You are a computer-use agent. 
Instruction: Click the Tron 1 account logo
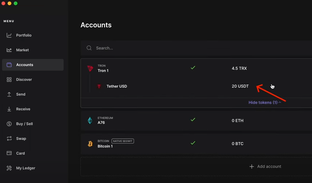pos(90,68)
